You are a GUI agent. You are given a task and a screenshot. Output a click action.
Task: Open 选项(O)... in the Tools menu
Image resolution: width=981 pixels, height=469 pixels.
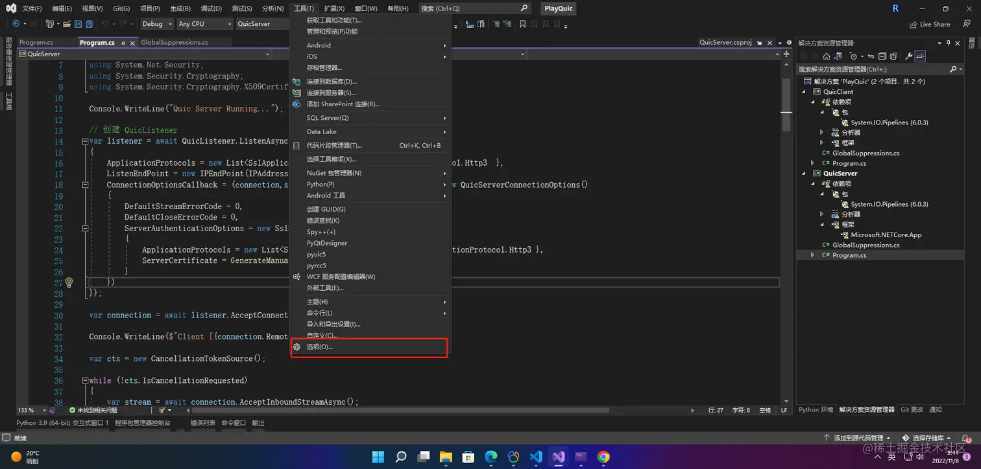pos(369,347)
